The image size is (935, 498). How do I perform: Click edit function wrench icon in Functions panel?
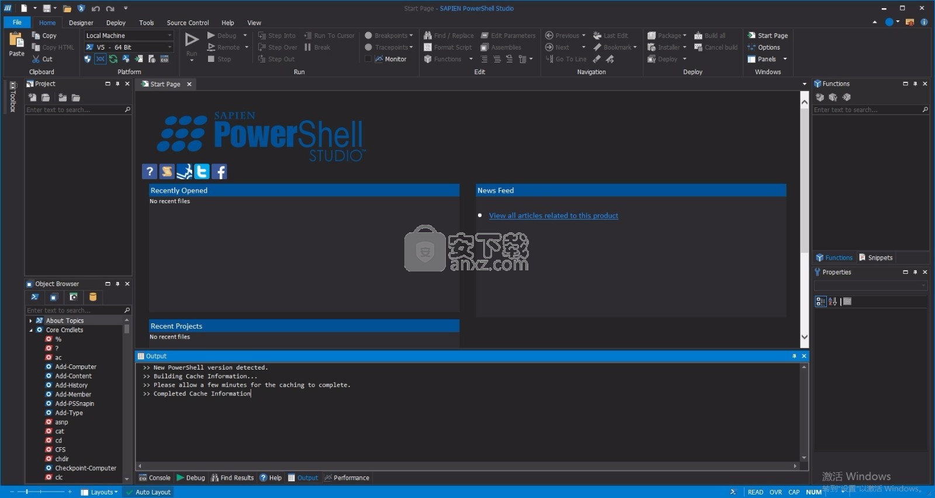(x=833, y=97)
